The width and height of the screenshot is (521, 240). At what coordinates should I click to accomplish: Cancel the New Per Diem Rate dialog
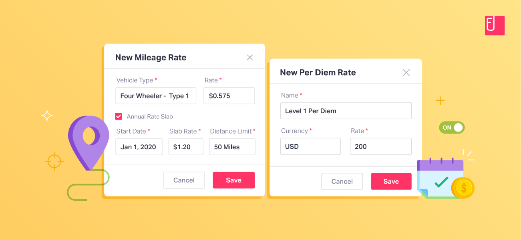point(342,181)
